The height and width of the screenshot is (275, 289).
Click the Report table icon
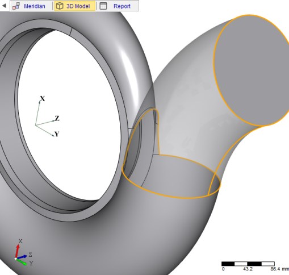tap(103, 6)
